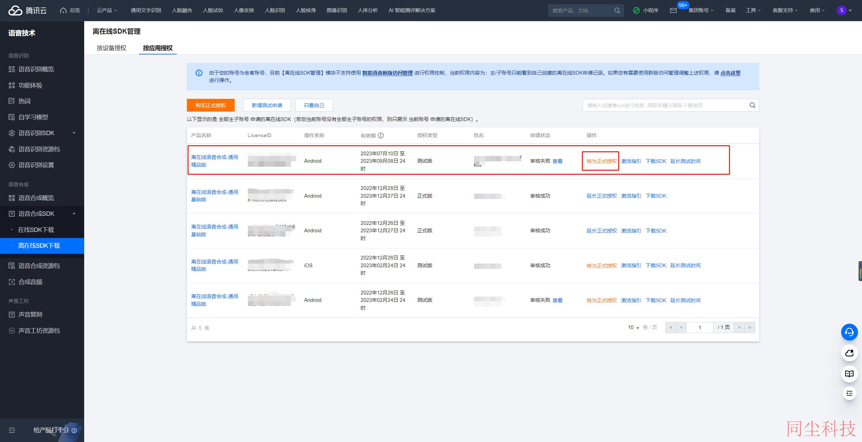Go to first page in pagination
The image size is (862, 442).
click(671, 327)
